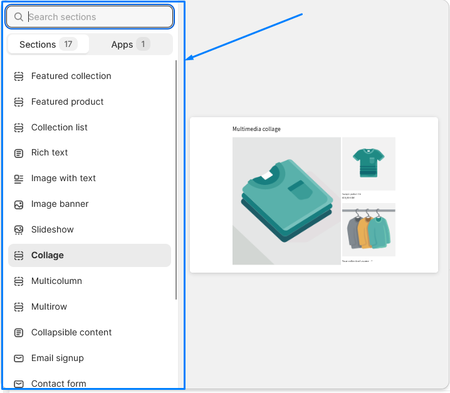Pick the Multicolumn label
Viewport: 450px width, 393px height.
point(56,281)
